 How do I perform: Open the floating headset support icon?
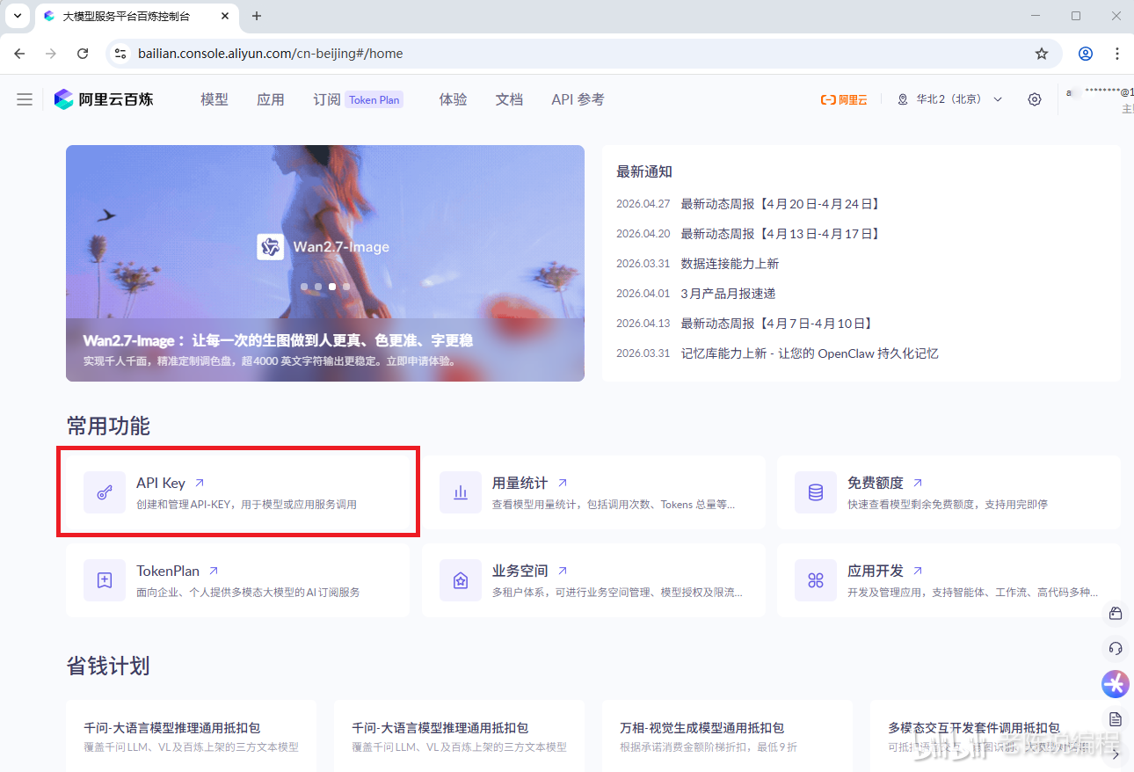[1116, 648]
